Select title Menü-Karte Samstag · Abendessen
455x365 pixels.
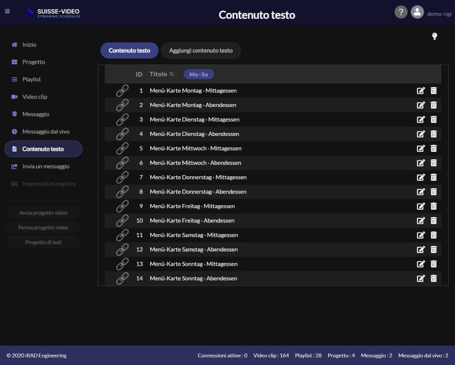tap(193, 250)
